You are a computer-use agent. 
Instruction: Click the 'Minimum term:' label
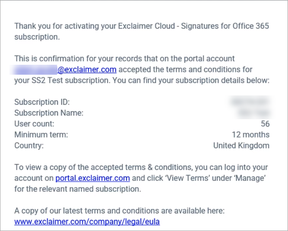(41, 135)
